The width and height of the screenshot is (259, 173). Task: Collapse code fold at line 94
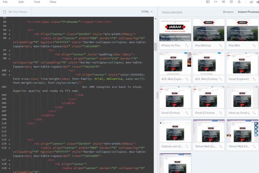pyautogui.click(x=9, y=30)
